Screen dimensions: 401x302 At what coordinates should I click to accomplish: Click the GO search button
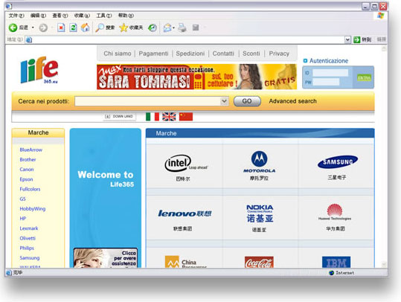coord(247,101)
